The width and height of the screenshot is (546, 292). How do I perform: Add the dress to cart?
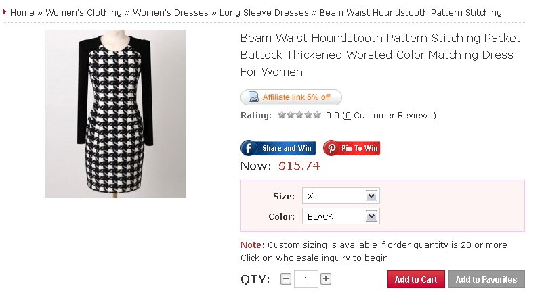pos(416,279)
